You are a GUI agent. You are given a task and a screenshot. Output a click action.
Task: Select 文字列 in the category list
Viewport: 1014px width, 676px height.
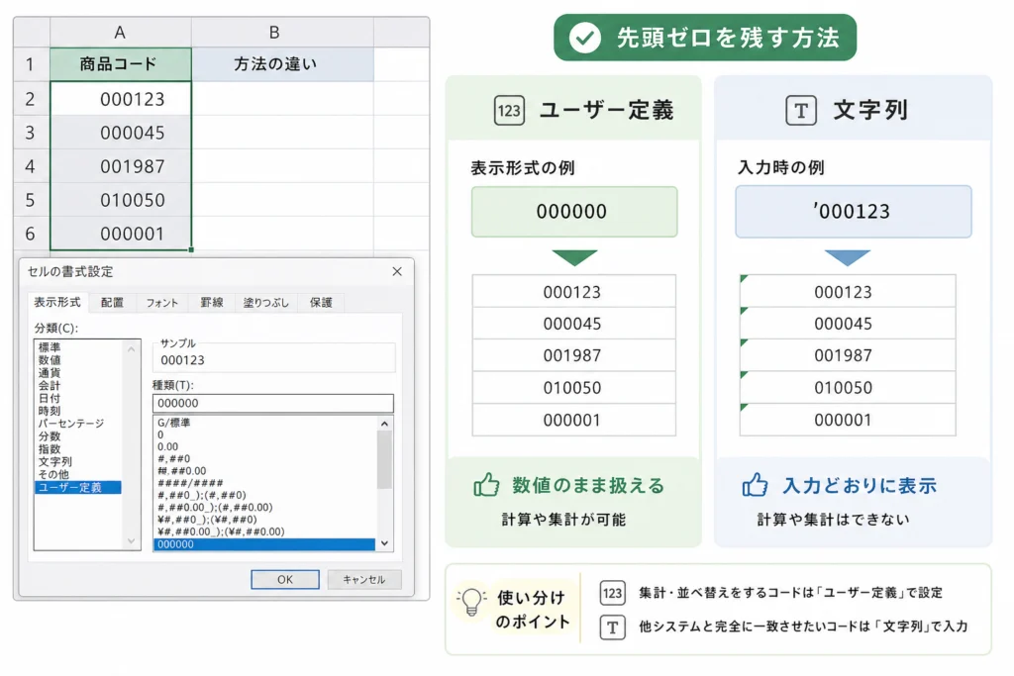pyautogui.click(x=55, y=461)
